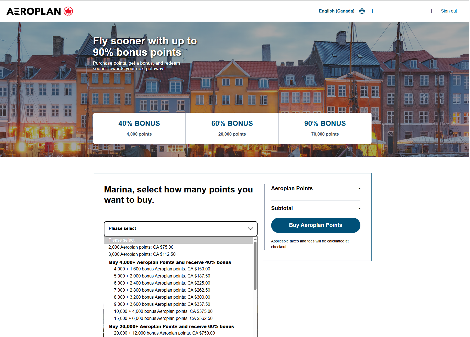This screenshot has width=470, height=337.
Task: Click the red maple leaf emblem
Action: coord(68,11)
